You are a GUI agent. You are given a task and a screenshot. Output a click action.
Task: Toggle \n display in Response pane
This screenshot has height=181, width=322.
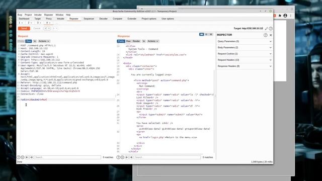click(x=144, y=41)
